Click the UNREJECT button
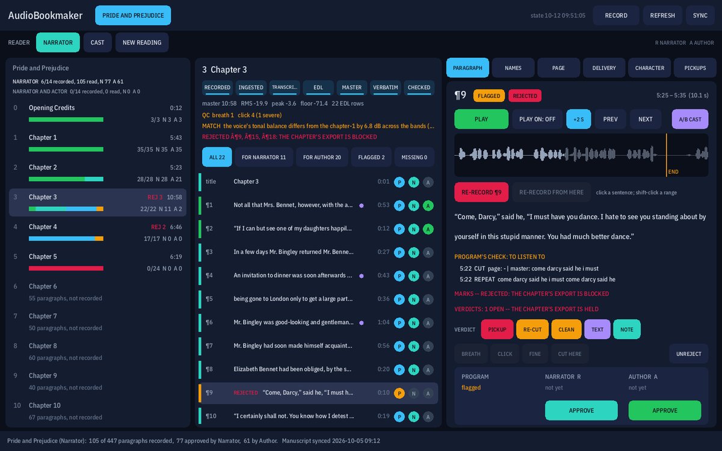Screen dimensions: 722x451 click(x=689, y=354)
